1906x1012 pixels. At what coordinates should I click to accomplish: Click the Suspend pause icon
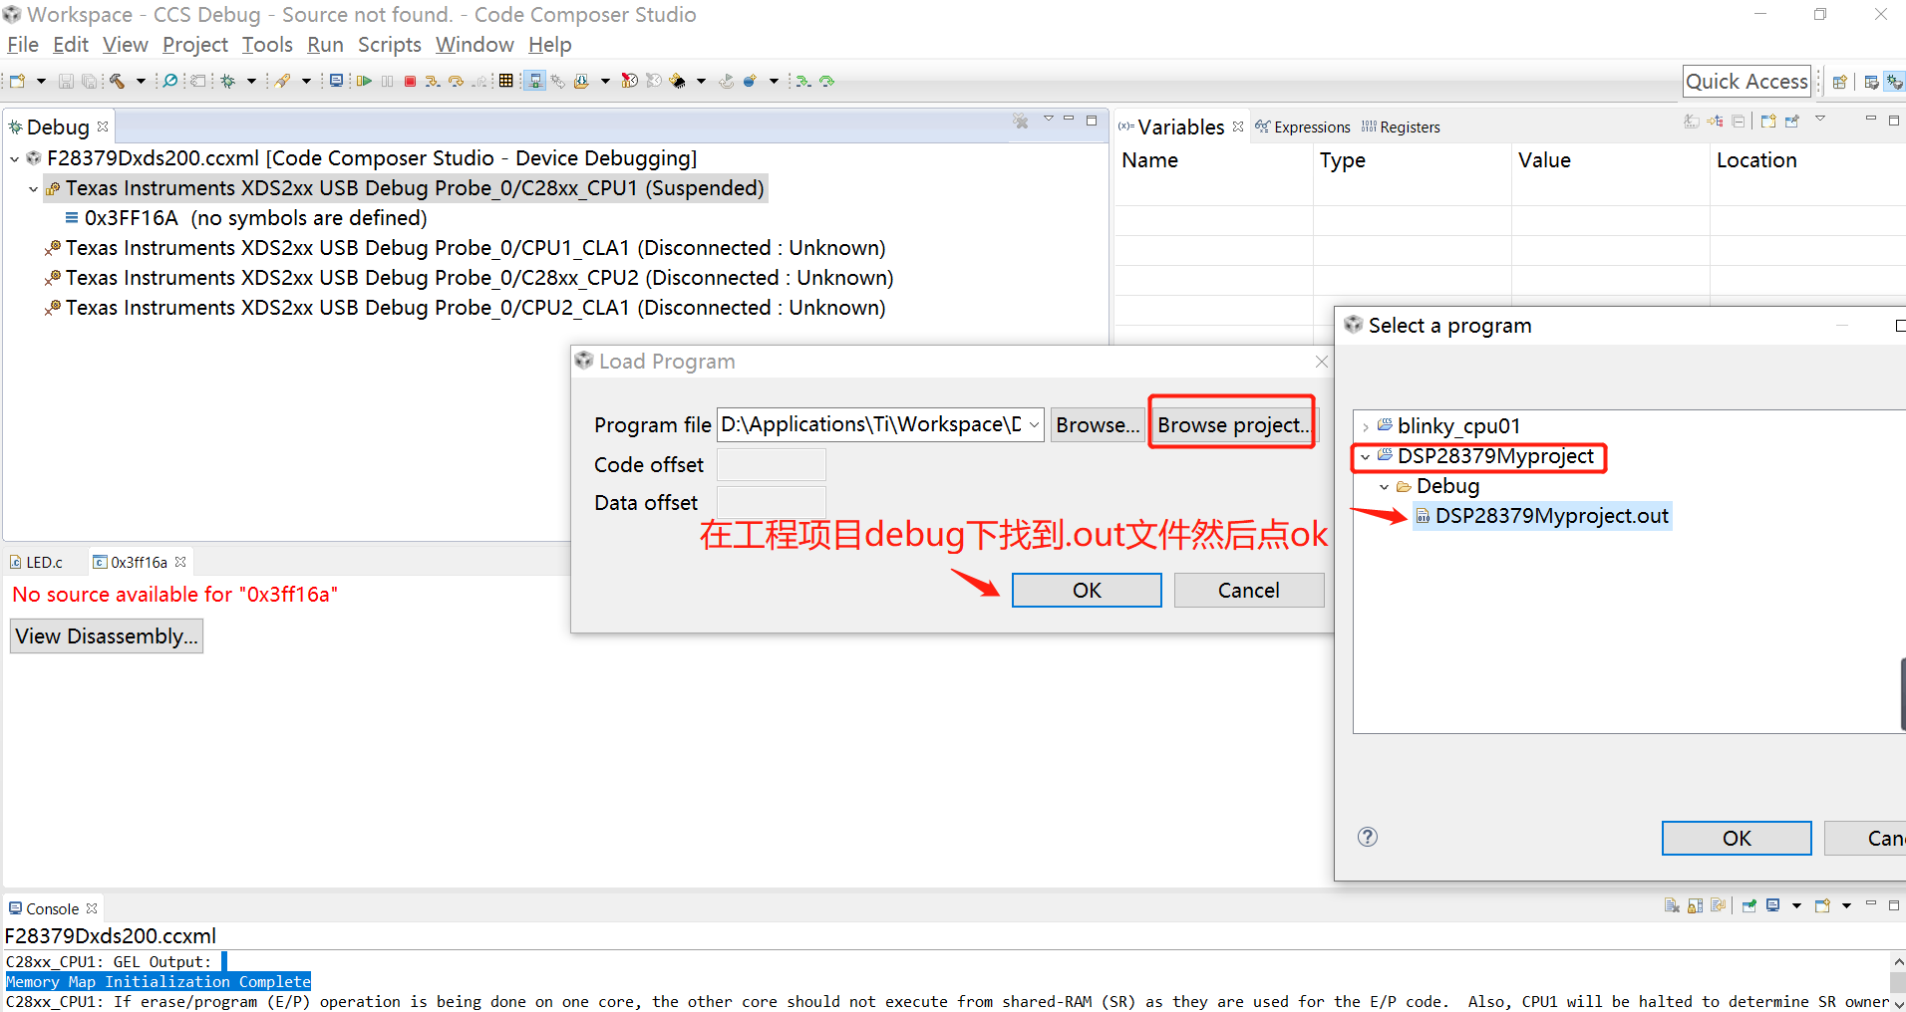pyautogui.click(x=387, y=81)
